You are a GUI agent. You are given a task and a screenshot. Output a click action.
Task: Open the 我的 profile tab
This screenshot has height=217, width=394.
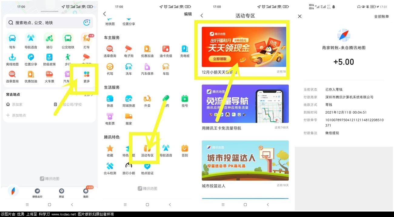click(x=86, y=192)
